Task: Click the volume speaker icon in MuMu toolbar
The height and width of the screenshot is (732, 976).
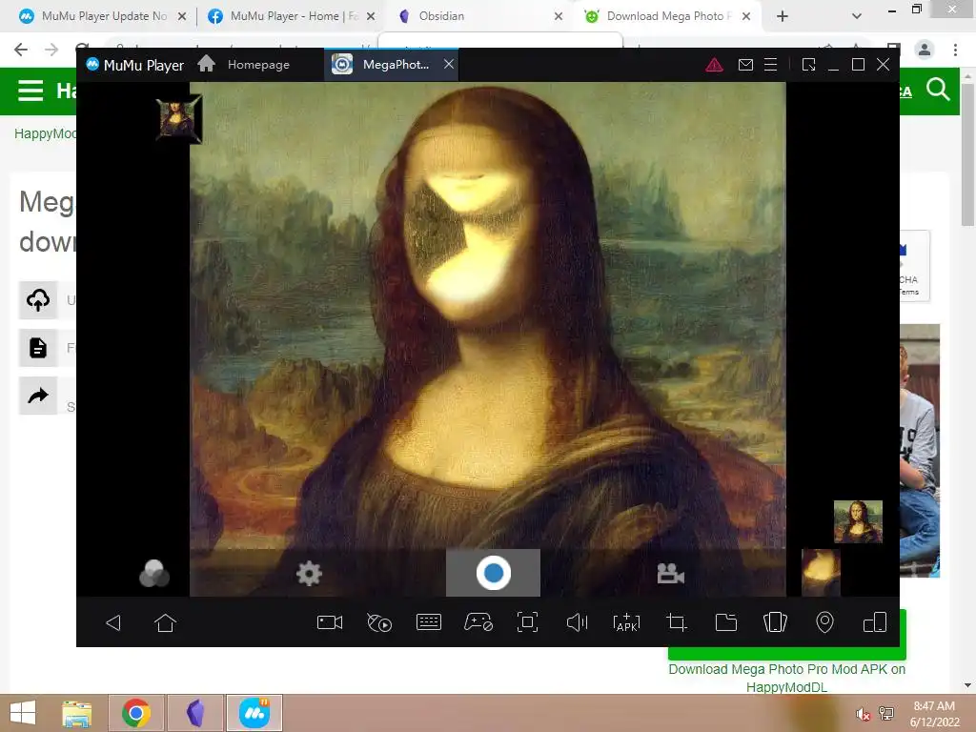Action: pyautogui.click(x=577, y=622)
